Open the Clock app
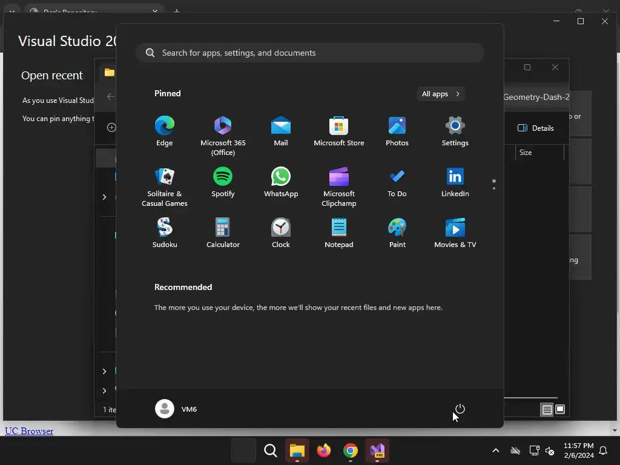 coord(281,233)
